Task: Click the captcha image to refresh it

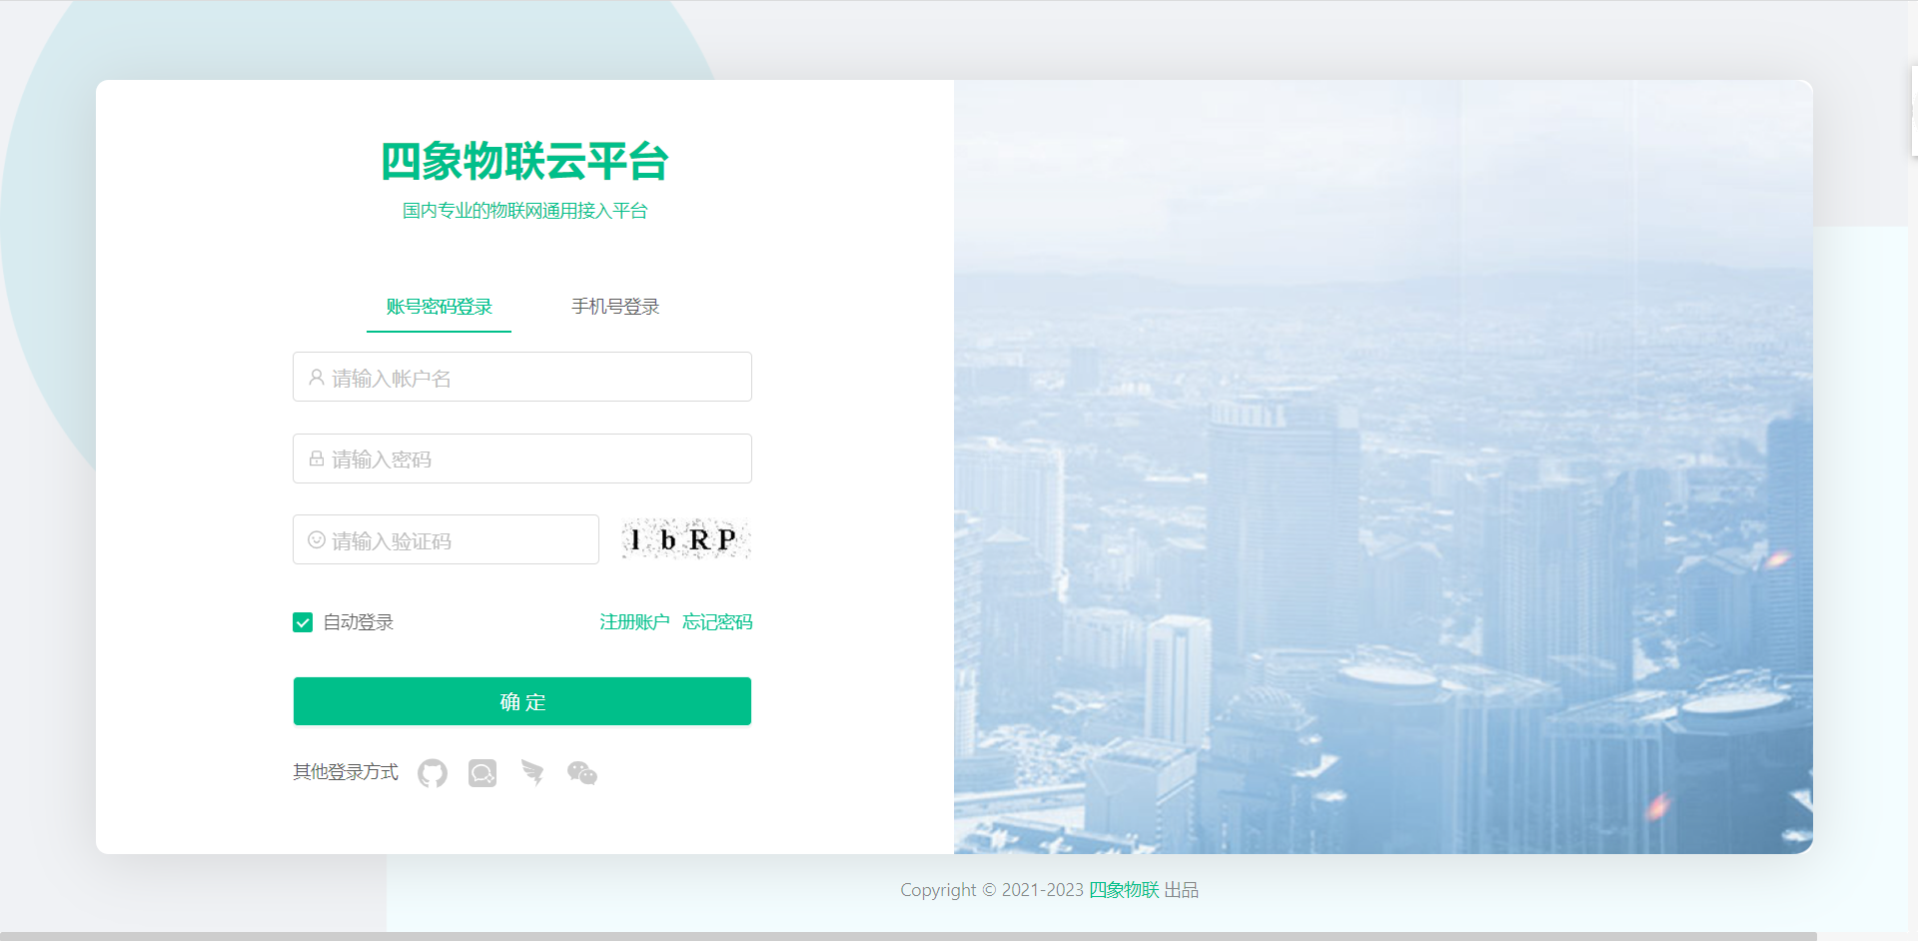Action: 684,539
